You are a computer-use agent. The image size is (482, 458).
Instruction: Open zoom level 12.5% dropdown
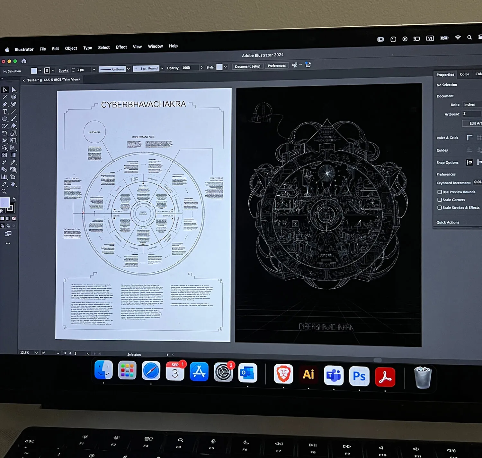[36, 353]
